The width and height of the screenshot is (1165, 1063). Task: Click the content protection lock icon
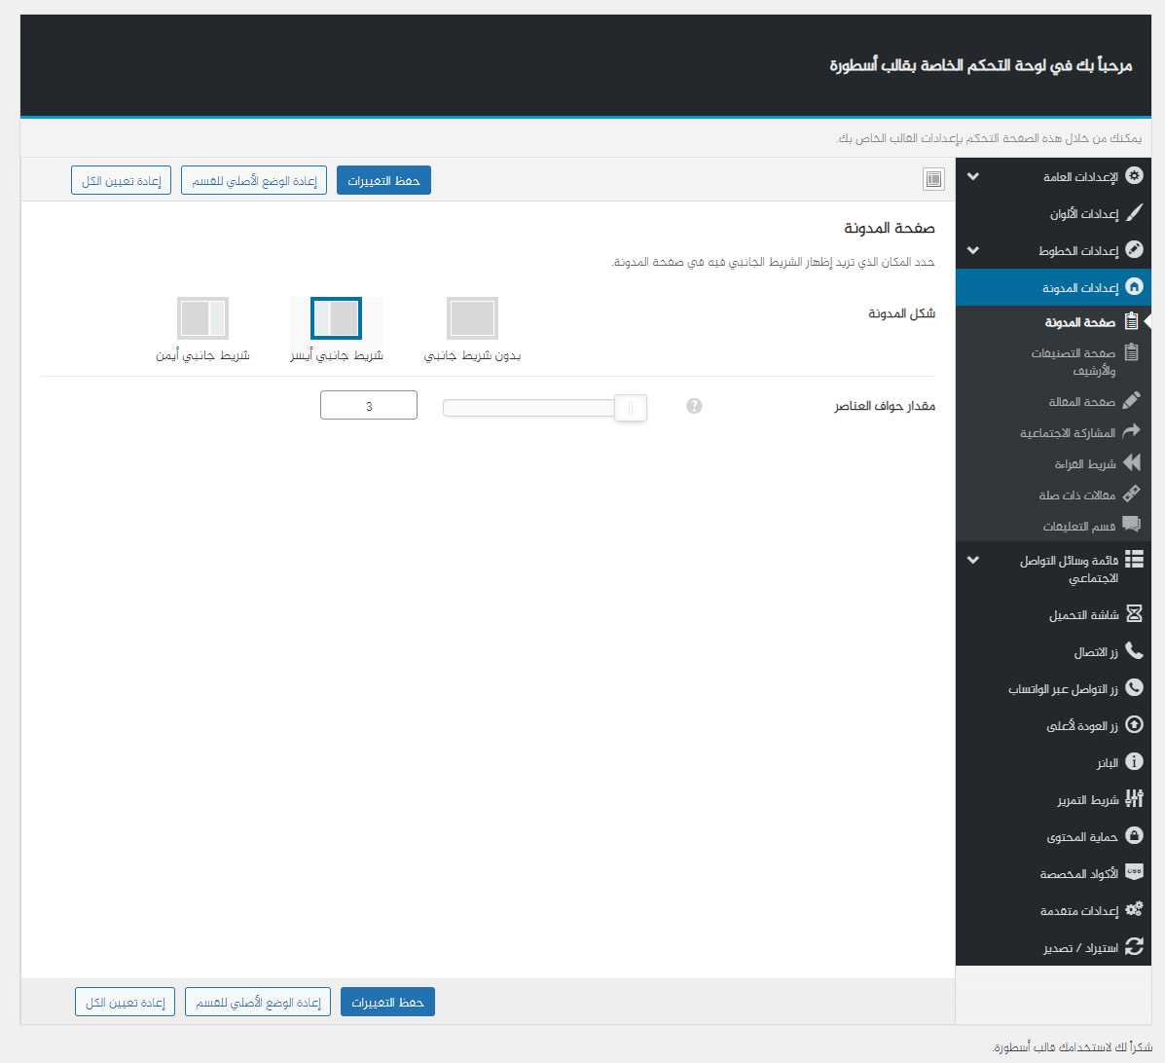click(x=1134, y=836)
